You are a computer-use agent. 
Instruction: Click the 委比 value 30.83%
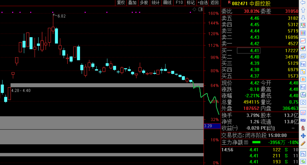coord(252,11)
